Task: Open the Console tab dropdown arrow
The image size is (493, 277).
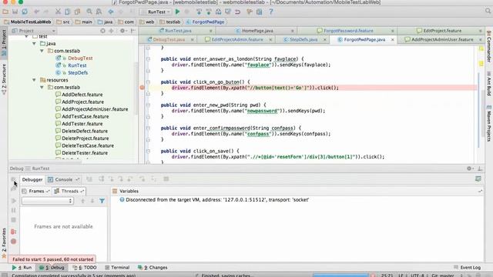Action: click(x=77, y=179)
